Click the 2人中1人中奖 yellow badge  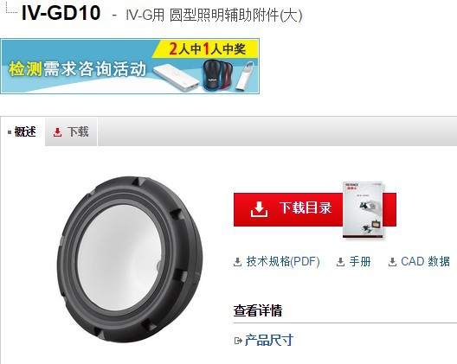pyautogui.click(x=207, y=48)
